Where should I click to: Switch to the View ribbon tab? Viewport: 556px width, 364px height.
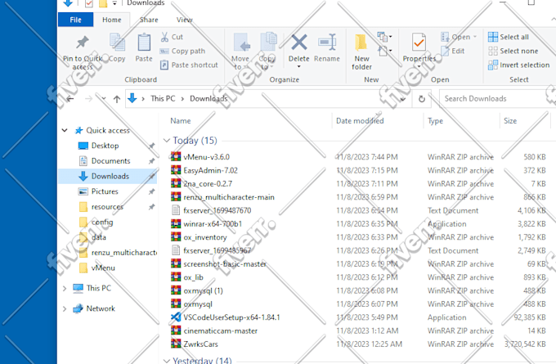click(x=185, y=20)
